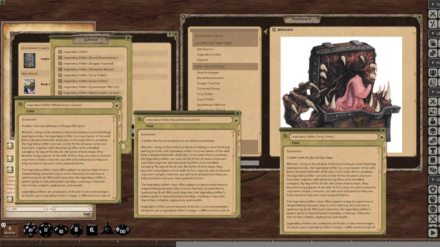Open the bag items sidebar icon
Screen dimensions: 440x247
433,121
